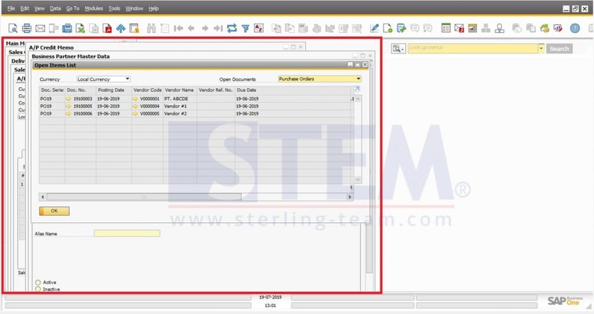
Task: Click the Export to Excel icon
Action: point(81,28)
